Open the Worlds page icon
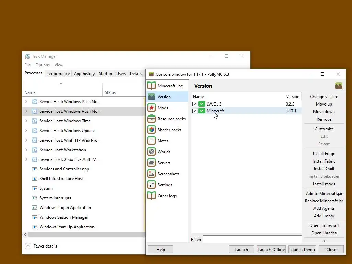The image size is (352, 264). (152, 152)
